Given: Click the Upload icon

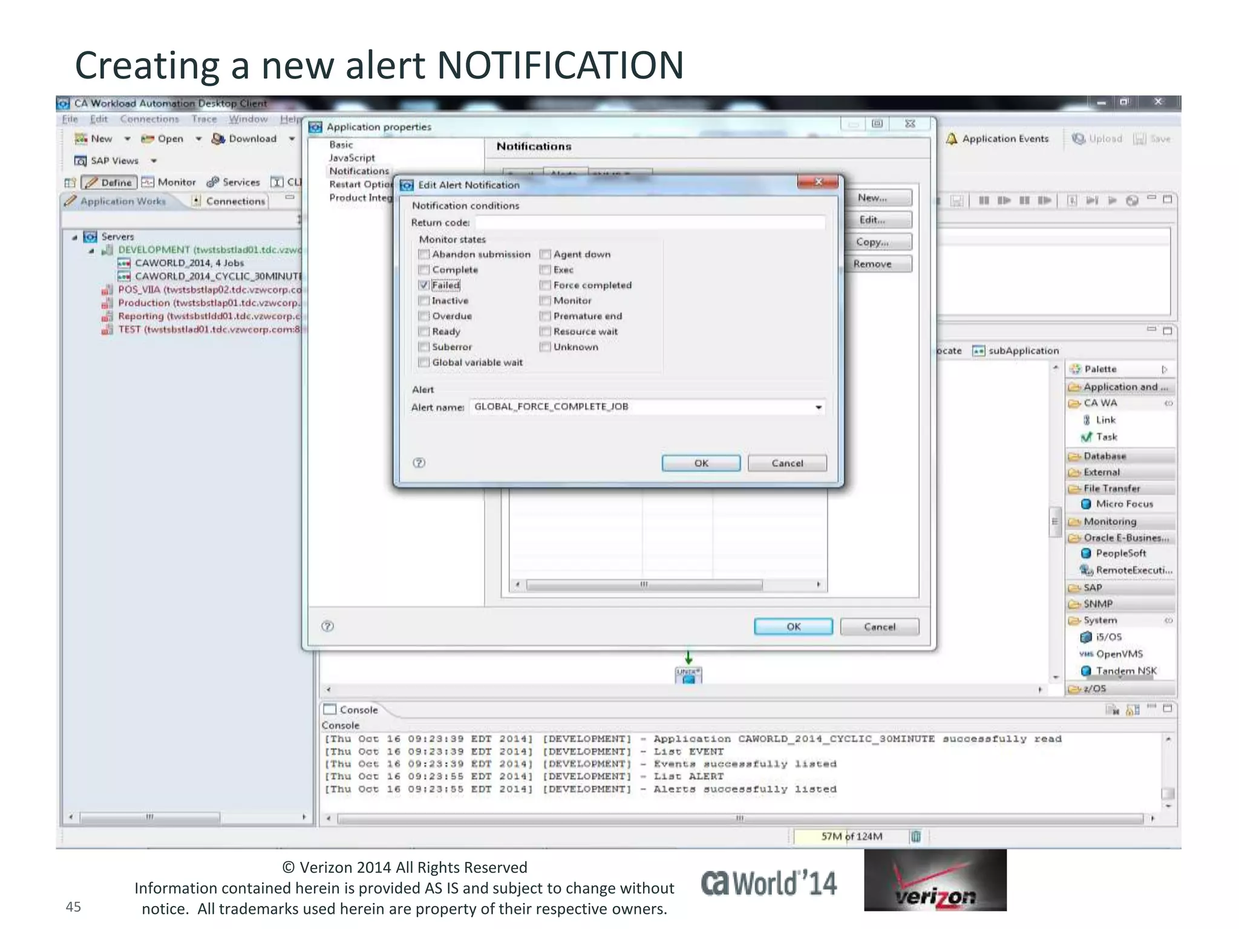Looking at the screenshot, I should tap(1078, 139).
